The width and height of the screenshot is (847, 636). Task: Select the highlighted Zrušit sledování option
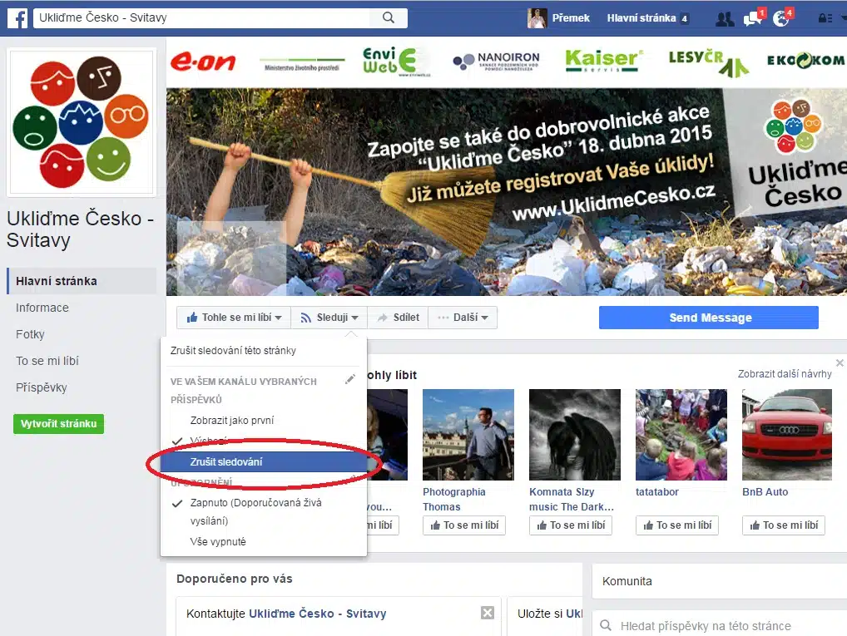(264, 461)
